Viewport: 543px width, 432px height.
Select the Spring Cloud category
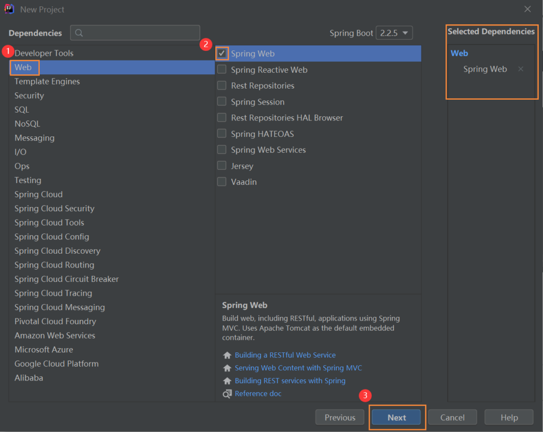tap(112, 194)
